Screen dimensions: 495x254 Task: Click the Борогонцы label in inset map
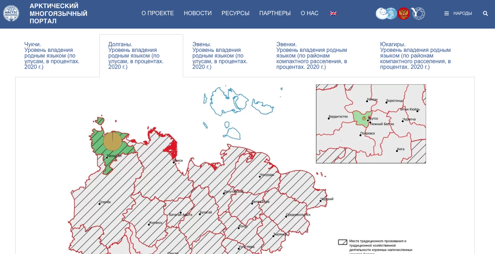click(395, 100)
